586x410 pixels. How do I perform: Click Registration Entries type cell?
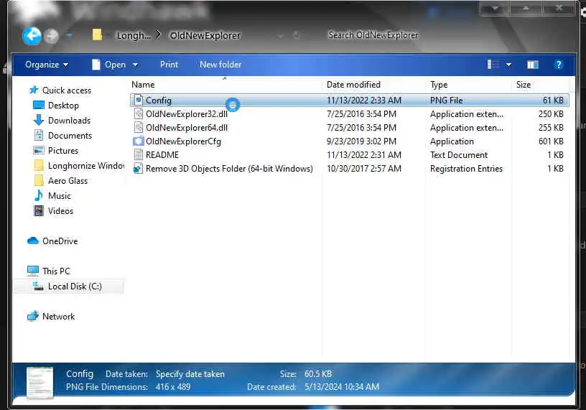466,169
